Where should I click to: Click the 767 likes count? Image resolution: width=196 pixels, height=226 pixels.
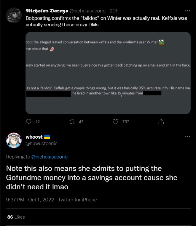point(126,122)
